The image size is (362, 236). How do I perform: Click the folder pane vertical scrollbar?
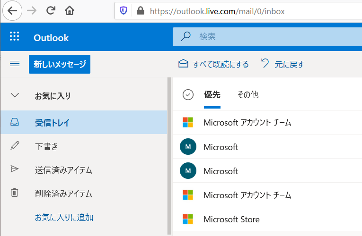169,156
